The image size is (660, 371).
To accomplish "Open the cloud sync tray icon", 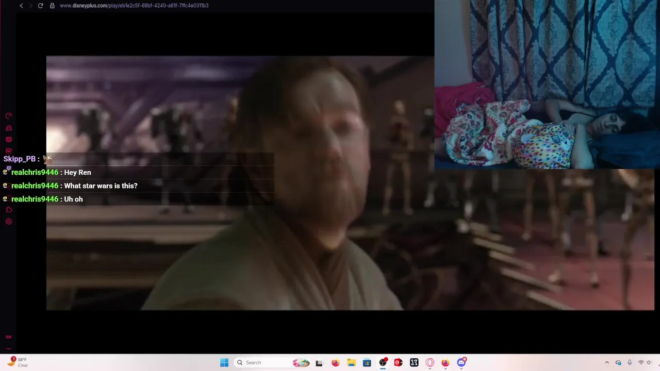I will click(x=618, y=363).
